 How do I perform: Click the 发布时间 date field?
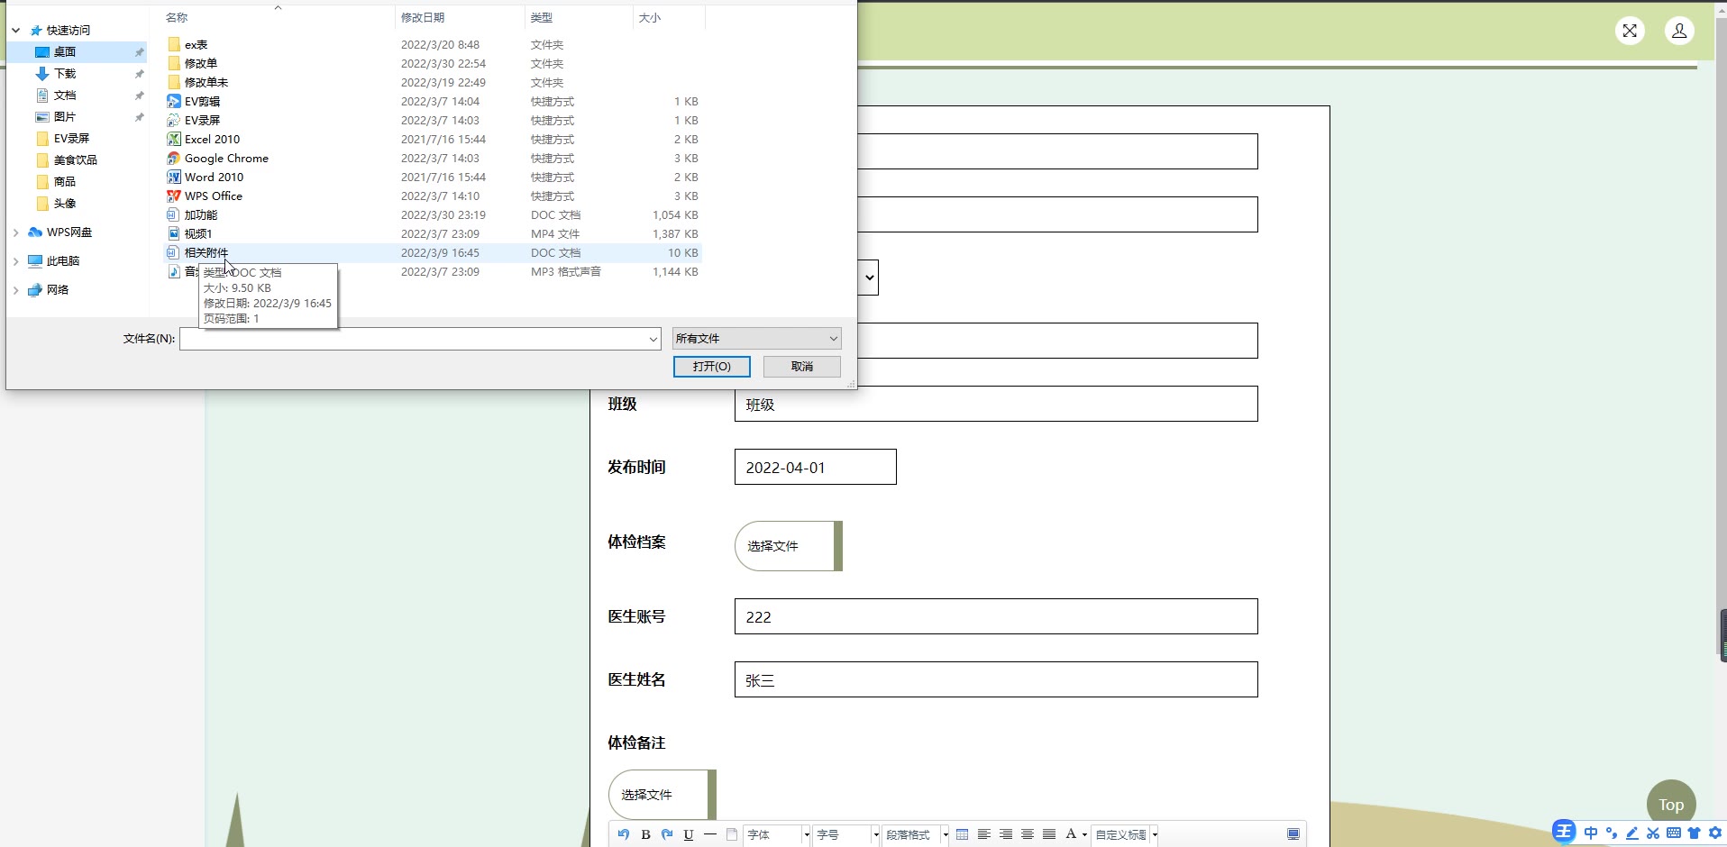point(816,467)
